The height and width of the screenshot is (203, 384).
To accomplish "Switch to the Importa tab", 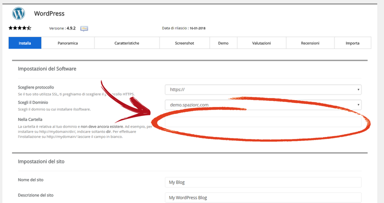I will click(353, 43).
